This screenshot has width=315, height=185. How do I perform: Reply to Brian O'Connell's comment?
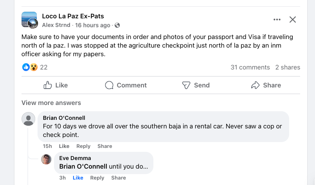pyautogui.click(x=83, y=146)
